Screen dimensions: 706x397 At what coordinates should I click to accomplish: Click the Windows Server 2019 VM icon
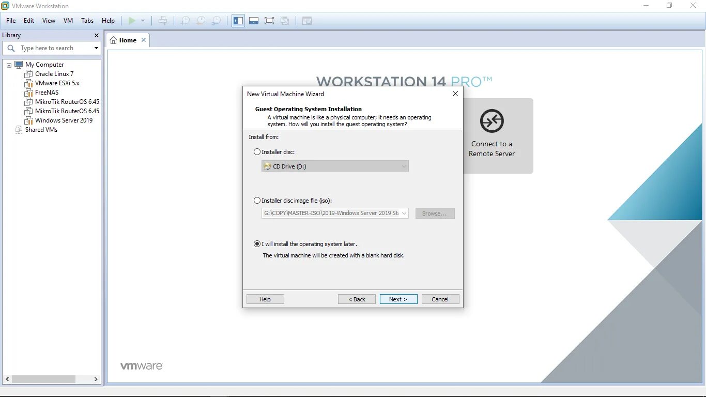tap(28, 120)
